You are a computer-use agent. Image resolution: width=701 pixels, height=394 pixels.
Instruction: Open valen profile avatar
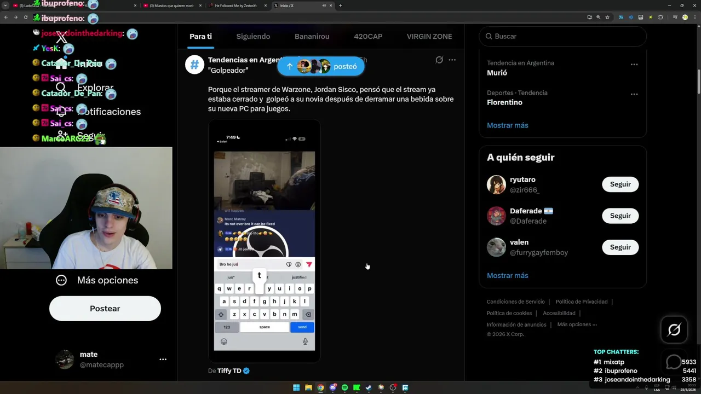[496, 247]
